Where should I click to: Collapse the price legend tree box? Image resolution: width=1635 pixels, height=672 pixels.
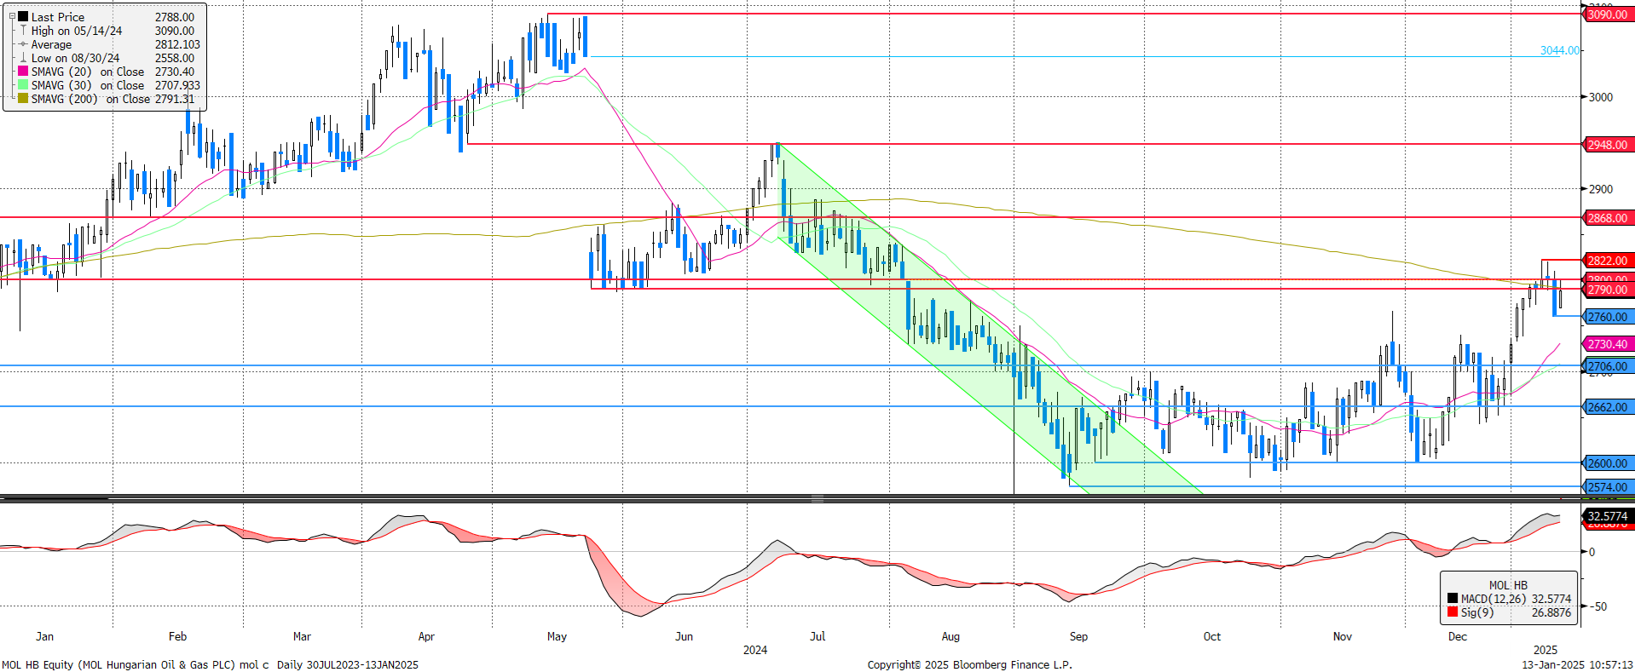(12, 16)
